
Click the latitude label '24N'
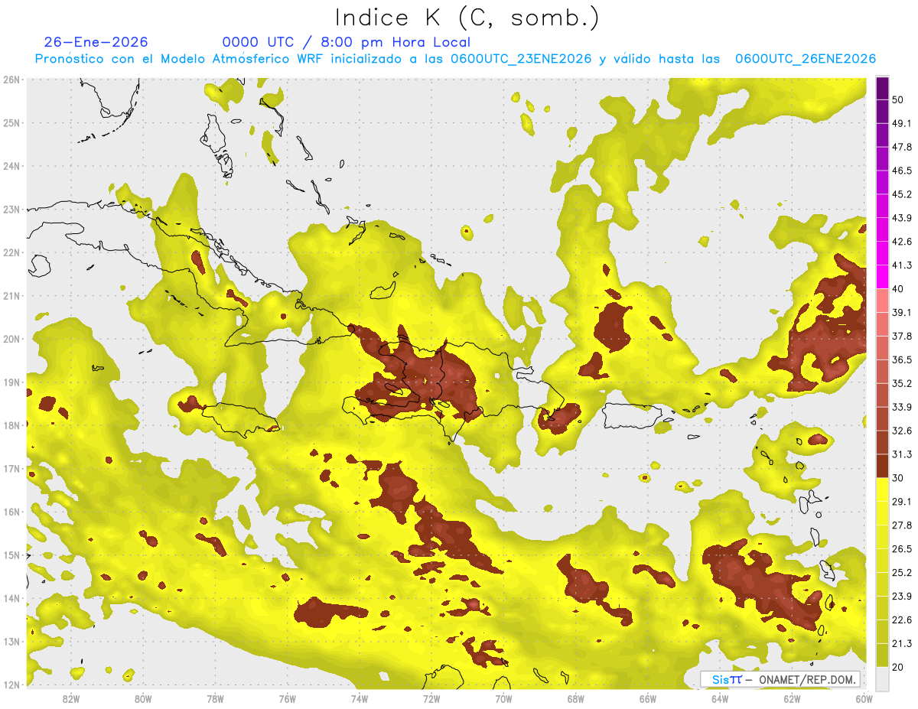[11, 166]
